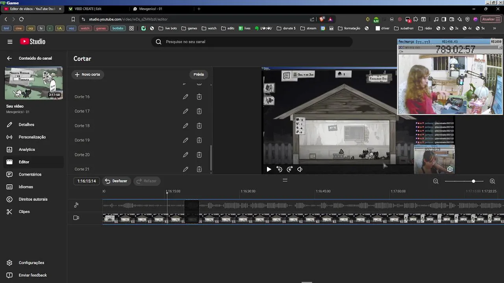Image resolution: width=504 pixels, height=283 pixels.
Task: Click the audio track music note icon
Action: (x=76, y=205)
